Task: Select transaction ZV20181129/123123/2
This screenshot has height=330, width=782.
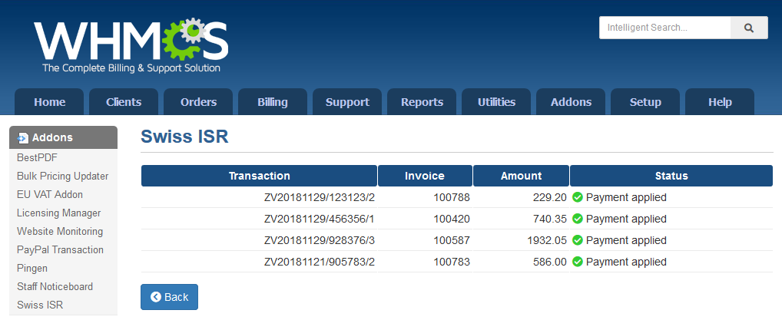Action: [x=320, y=197]
